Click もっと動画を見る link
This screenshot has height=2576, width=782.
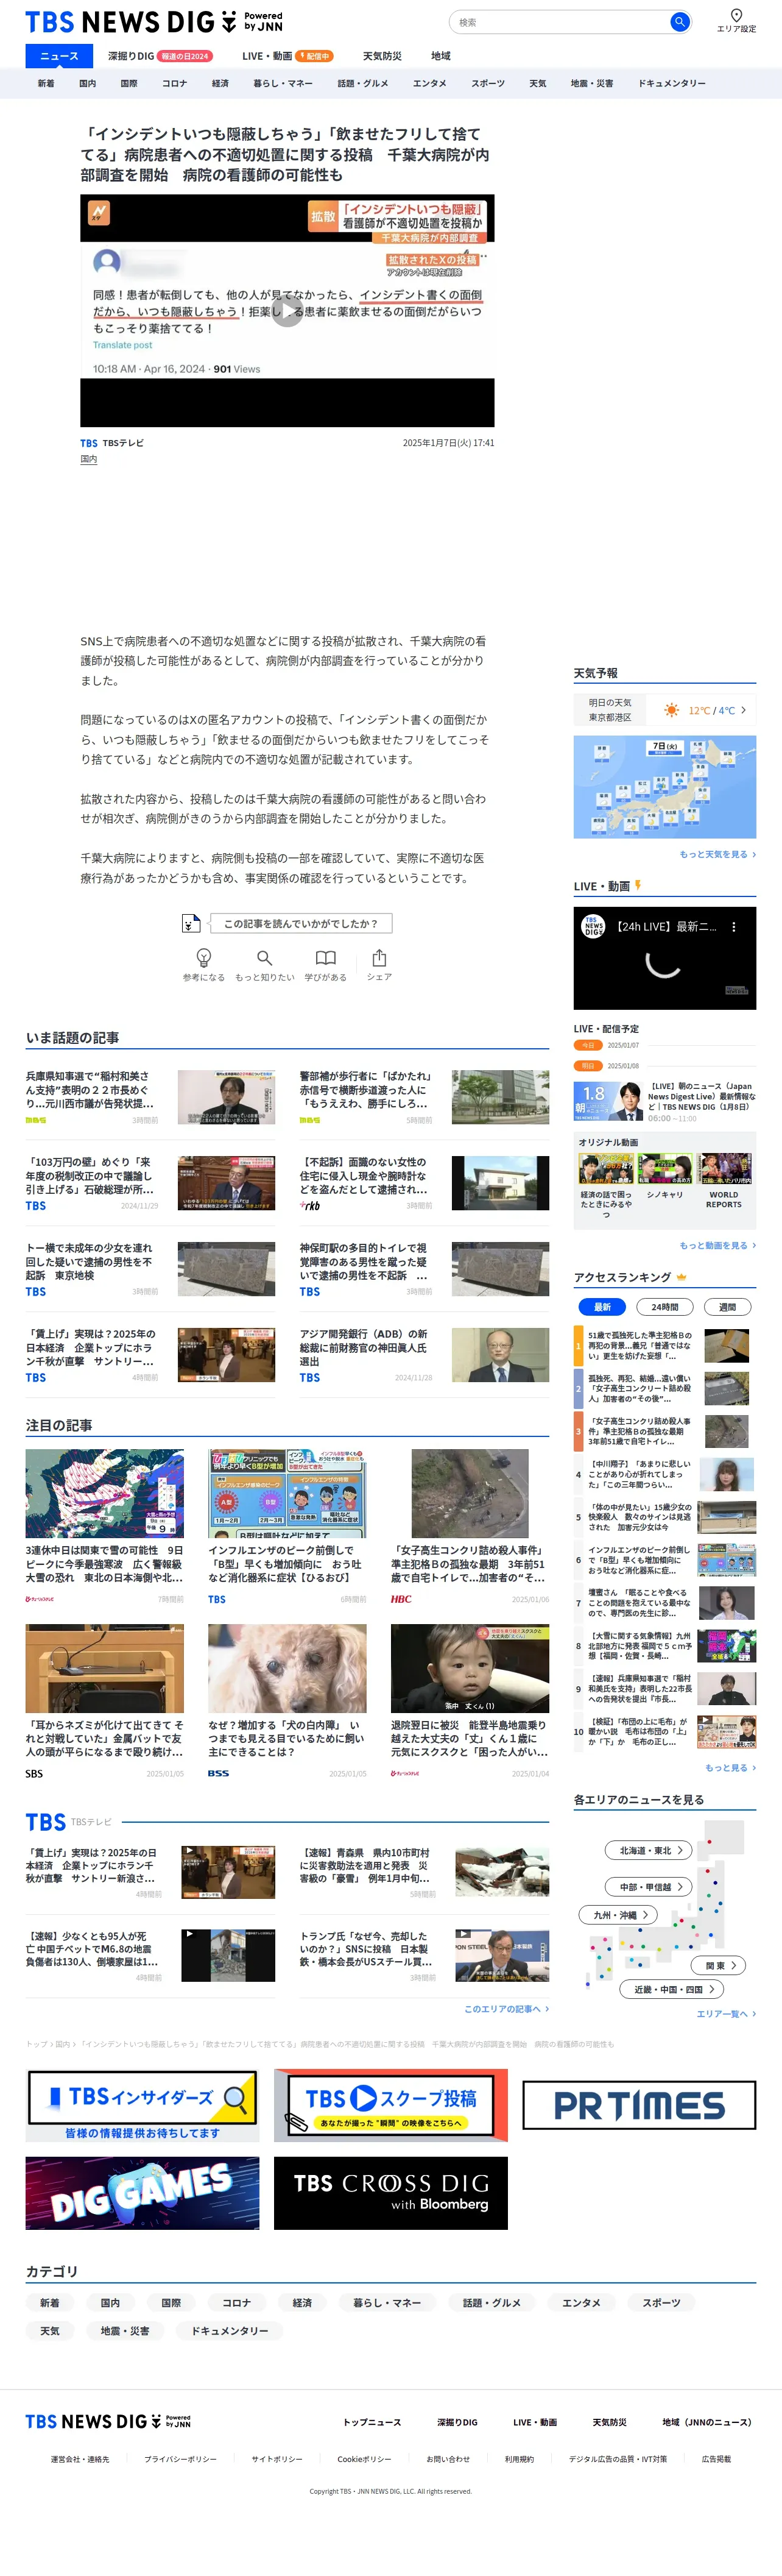[x=717, y=1245]
